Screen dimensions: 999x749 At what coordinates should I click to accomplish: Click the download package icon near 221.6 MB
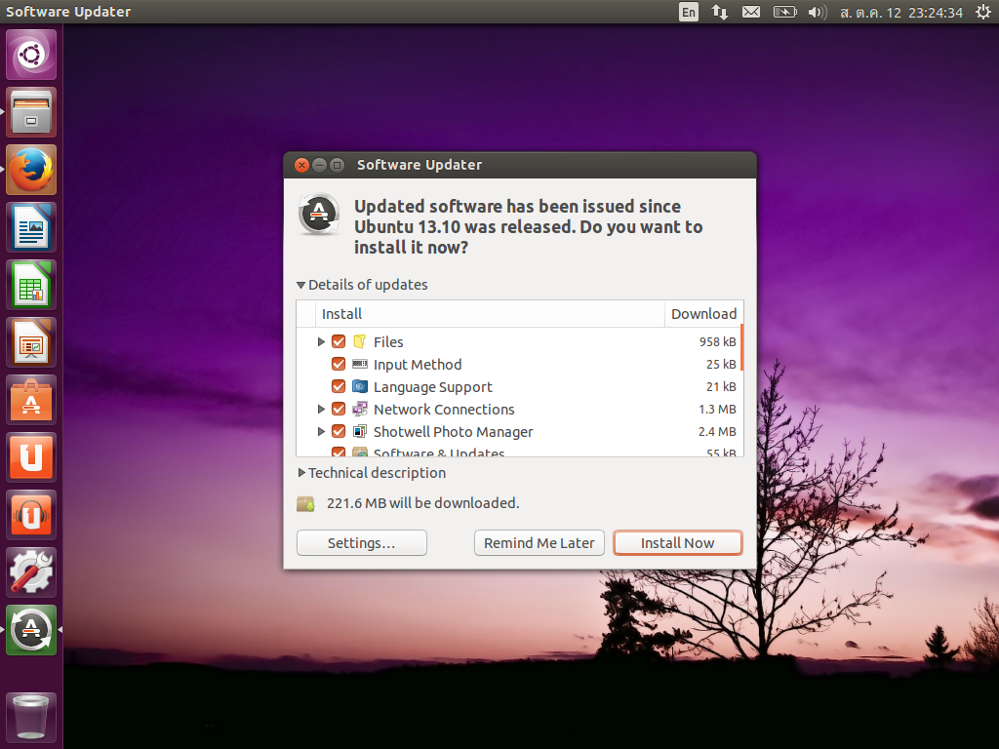(305, 504)
